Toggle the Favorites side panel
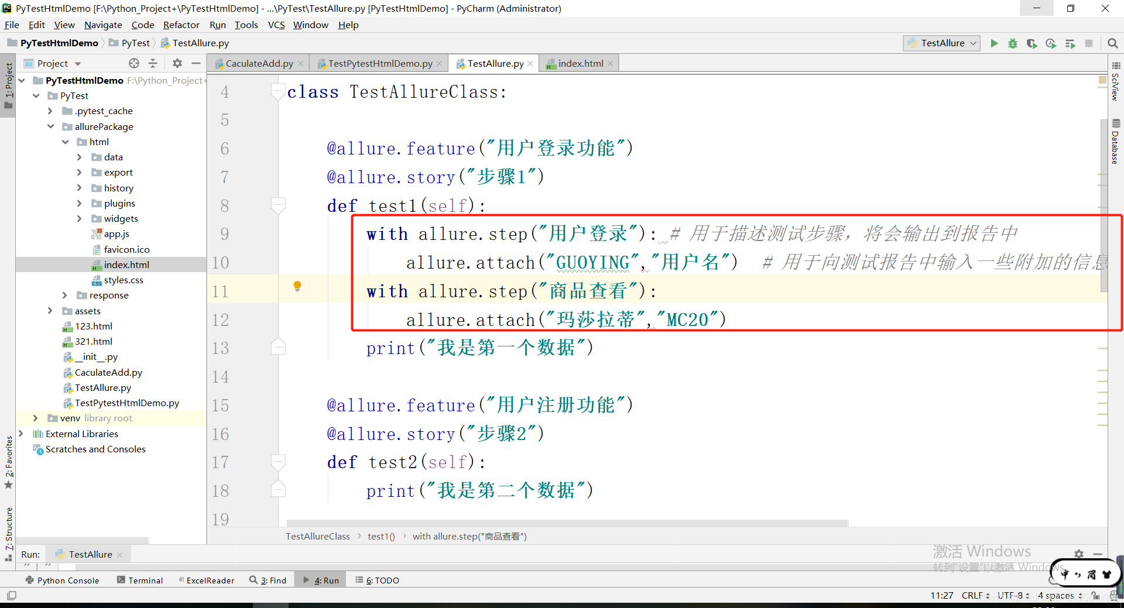This screenshot has height=608, width=1124. click(9, 462)
